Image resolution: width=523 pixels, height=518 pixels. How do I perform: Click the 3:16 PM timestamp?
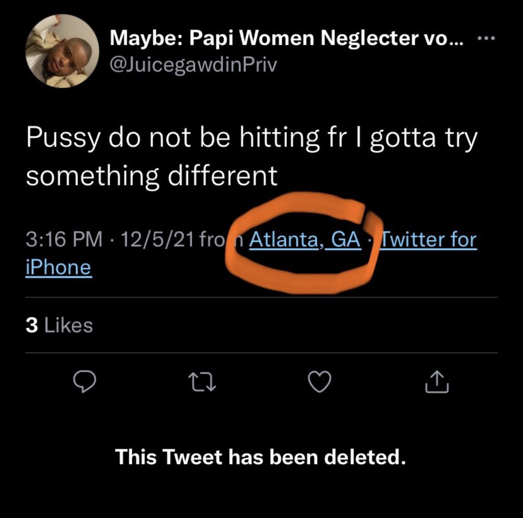tap(64, 240)
